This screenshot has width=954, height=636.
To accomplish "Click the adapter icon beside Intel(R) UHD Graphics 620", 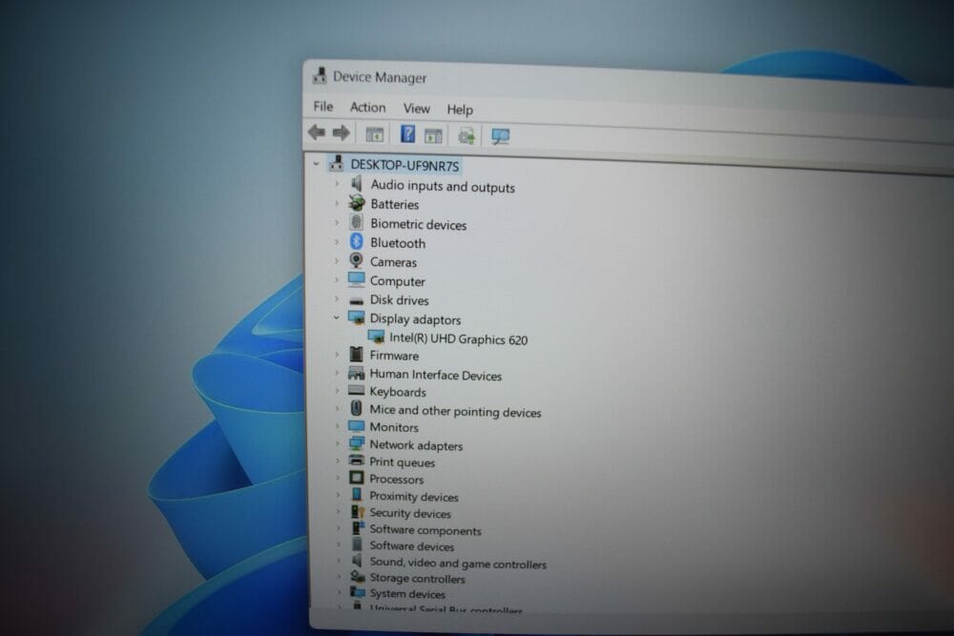I will click(376, 337).
